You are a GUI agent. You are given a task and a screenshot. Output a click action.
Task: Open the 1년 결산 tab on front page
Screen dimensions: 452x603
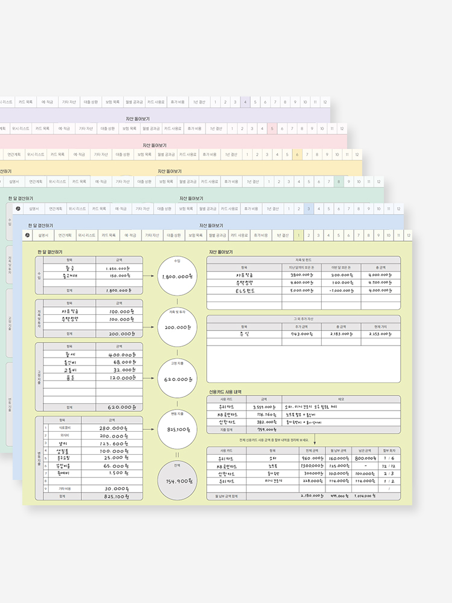pyautogui.click(x=283, y=235)
